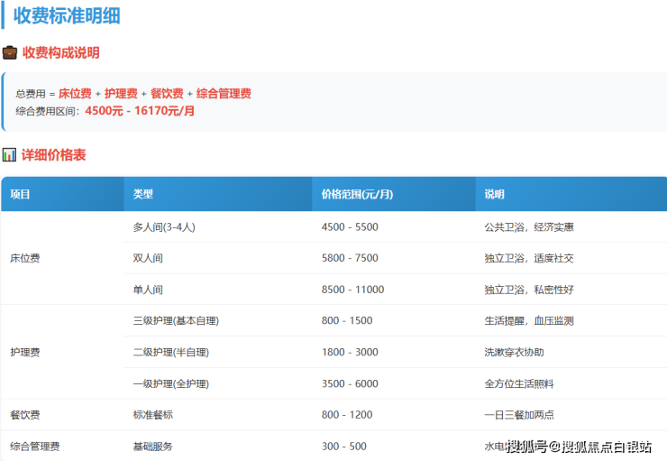The image size is (667, 461).
Task: Select the 三级护理(基本自理) cell
Action: [x=176, y=320]
